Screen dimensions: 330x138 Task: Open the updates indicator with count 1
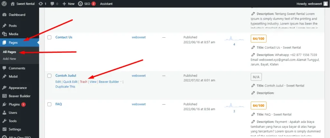click(x=43, y=4)
